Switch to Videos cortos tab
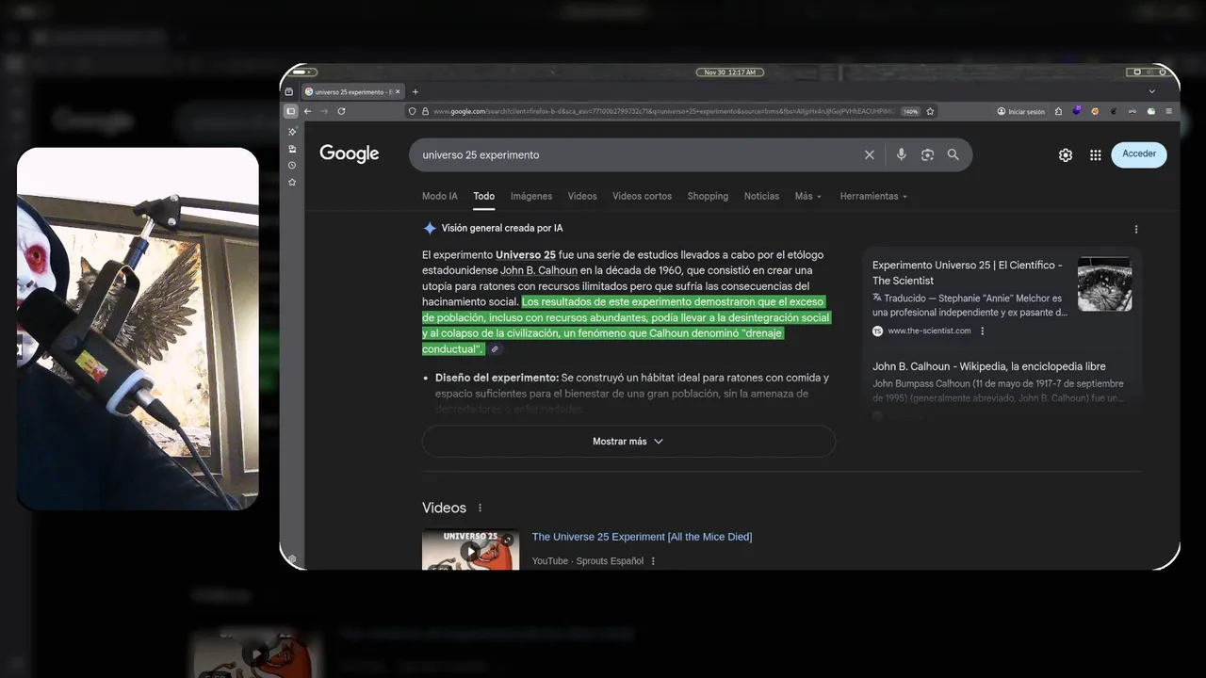1206x678 pixels. [x=642, y=196]
